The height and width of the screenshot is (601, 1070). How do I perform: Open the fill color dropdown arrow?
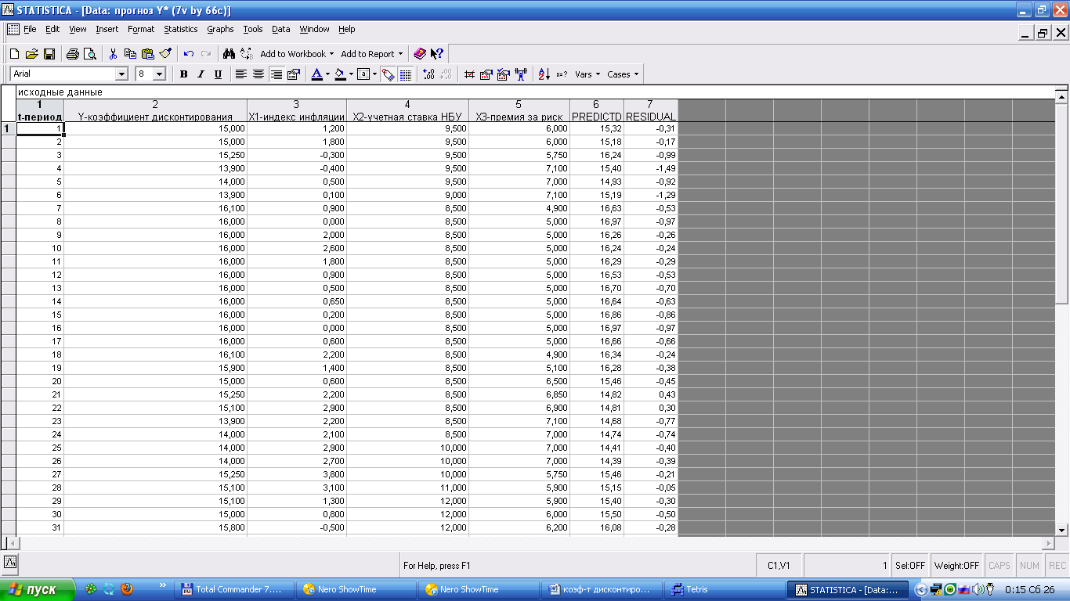[351, 74]
